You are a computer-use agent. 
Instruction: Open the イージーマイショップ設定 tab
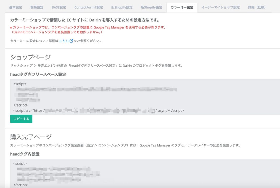point(220,7)
